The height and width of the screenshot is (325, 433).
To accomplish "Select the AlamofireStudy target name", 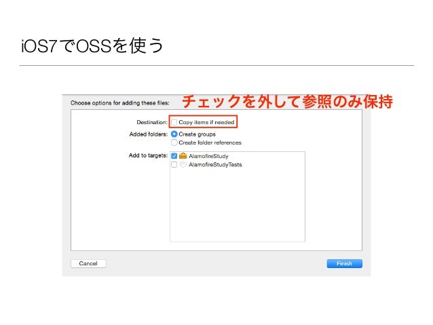I will pos(208,156).
